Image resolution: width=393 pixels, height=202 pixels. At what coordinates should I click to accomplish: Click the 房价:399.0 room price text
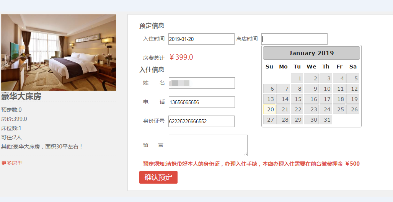(14, 119)
